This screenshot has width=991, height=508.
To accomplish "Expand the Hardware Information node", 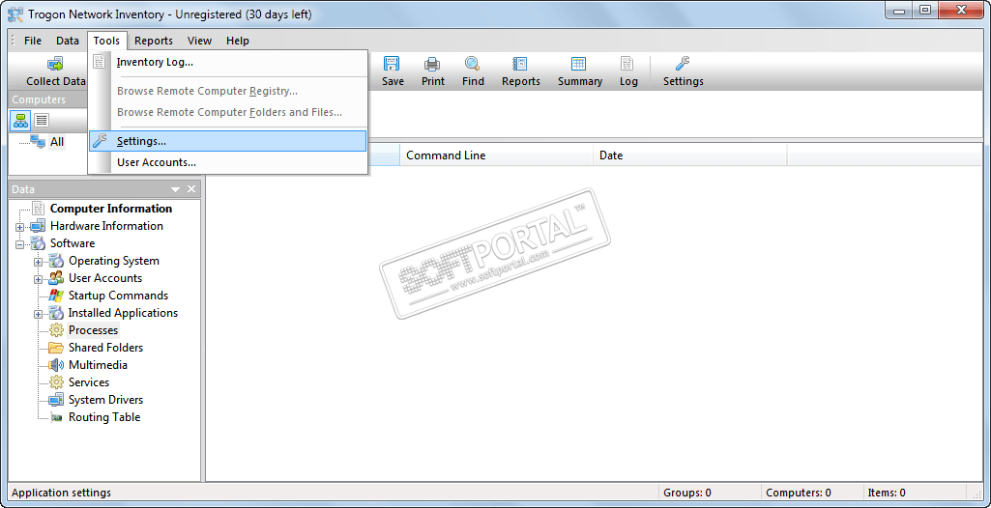I will 20,227.
